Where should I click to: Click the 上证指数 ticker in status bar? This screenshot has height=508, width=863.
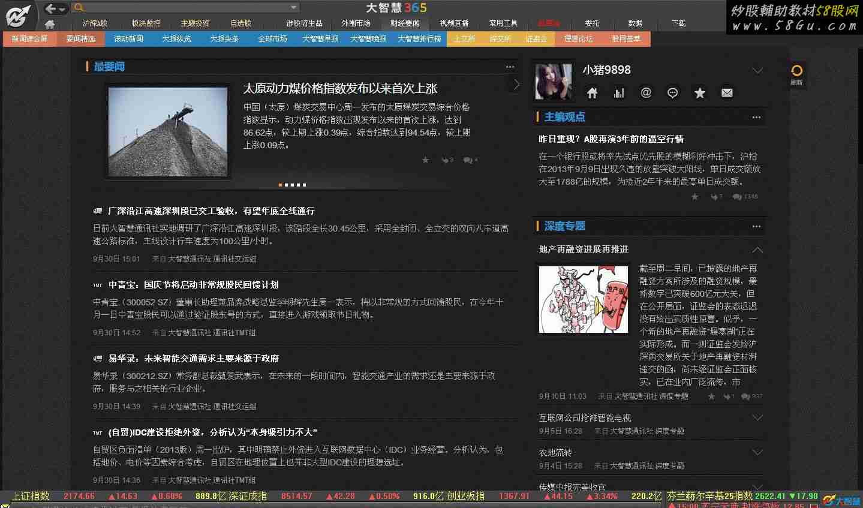point(31,497)
